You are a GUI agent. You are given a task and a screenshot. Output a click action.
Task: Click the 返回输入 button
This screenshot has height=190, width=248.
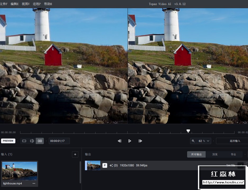coord(235,141)
